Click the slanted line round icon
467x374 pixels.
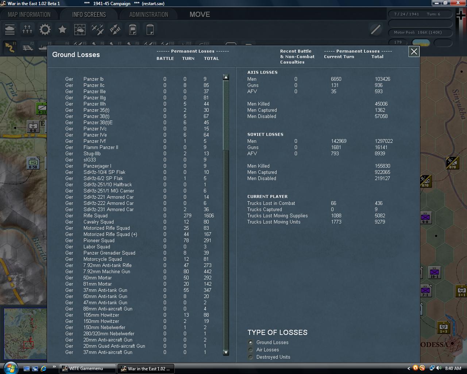[375, 29]
